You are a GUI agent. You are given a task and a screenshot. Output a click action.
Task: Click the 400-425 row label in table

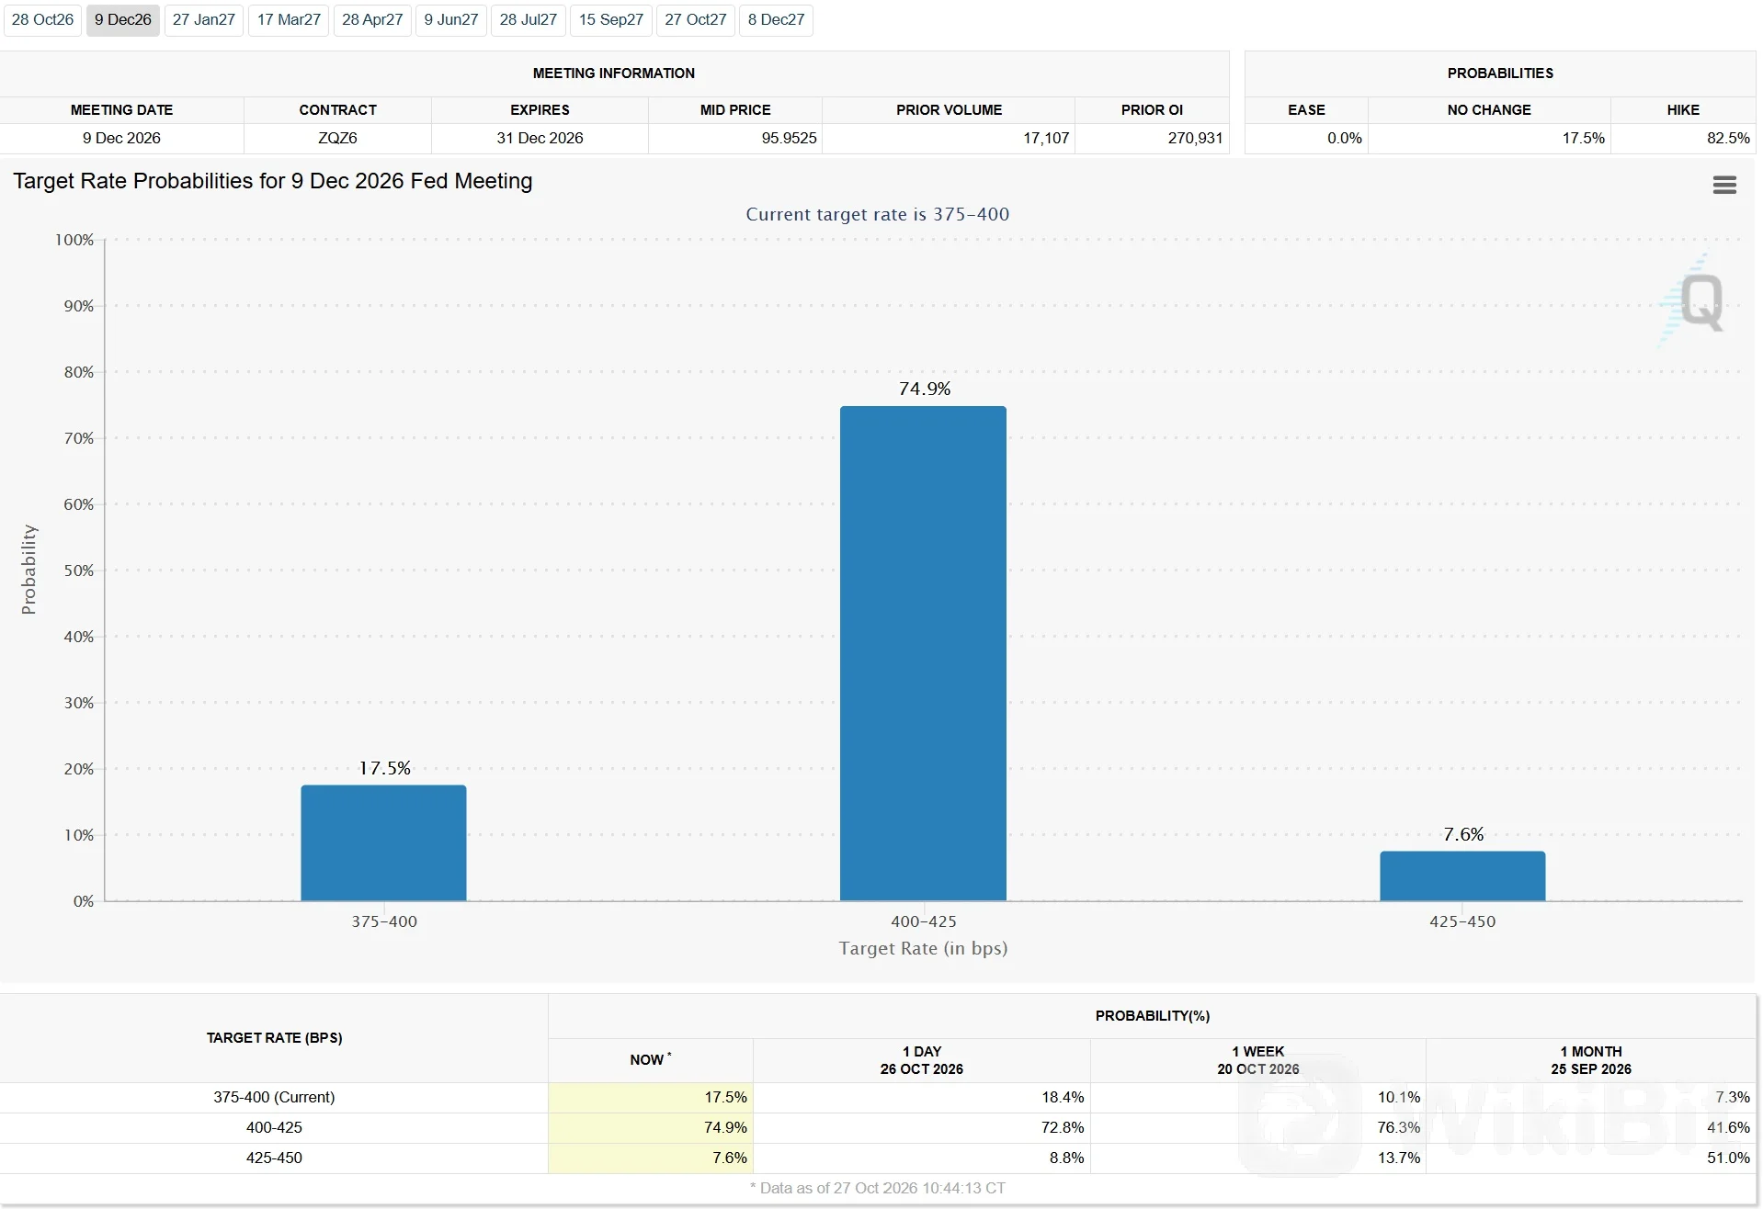pyautogui.click(x=274, y=1127)
